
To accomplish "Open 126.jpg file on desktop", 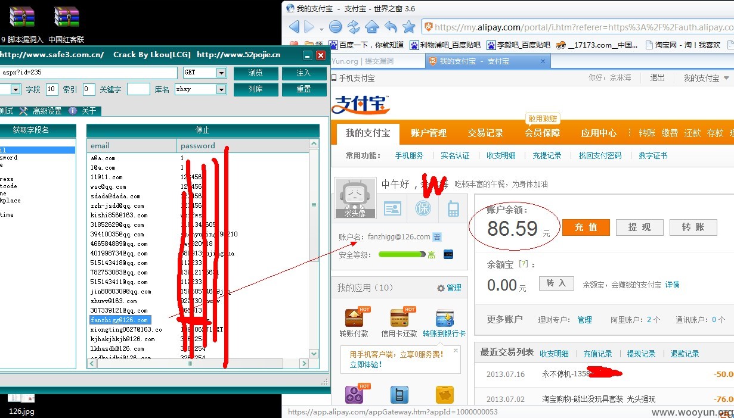I will tap(21, 404).
